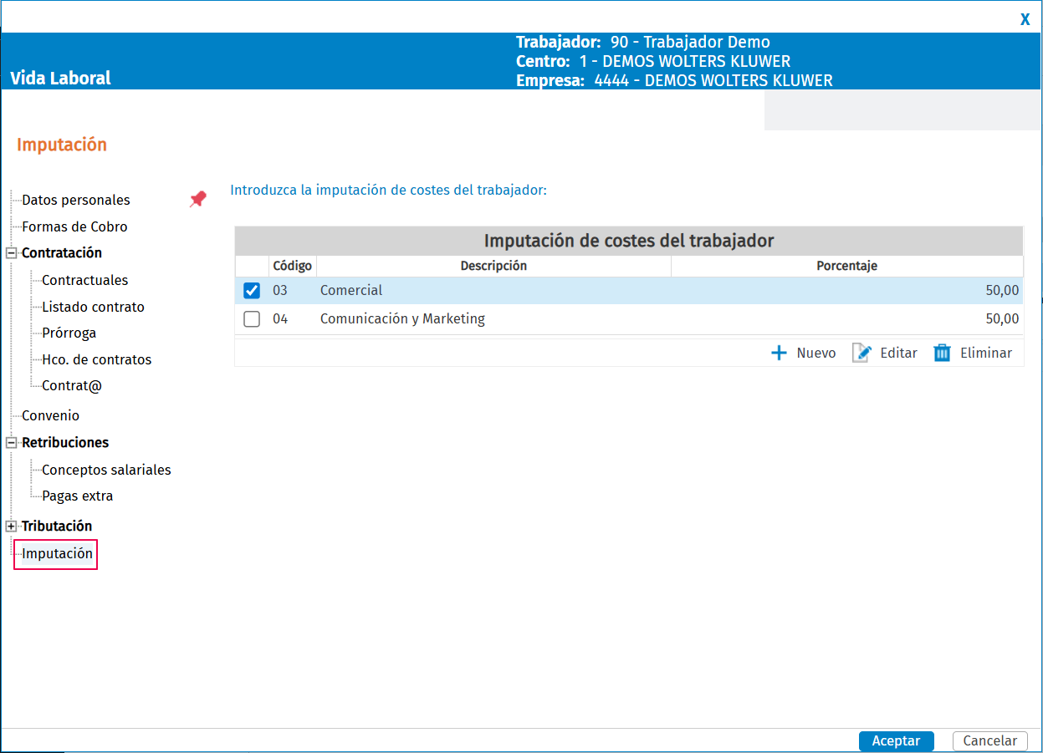Click the red pushpin icon
1043x753 pixels.
pos(197,199)
